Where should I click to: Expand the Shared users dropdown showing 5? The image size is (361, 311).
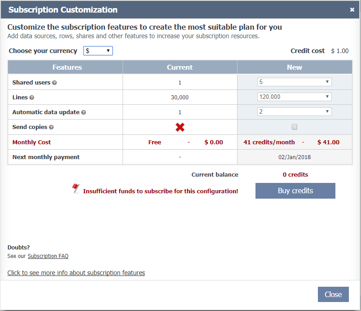294,82
